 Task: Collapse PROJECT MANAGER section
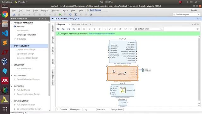12,23
